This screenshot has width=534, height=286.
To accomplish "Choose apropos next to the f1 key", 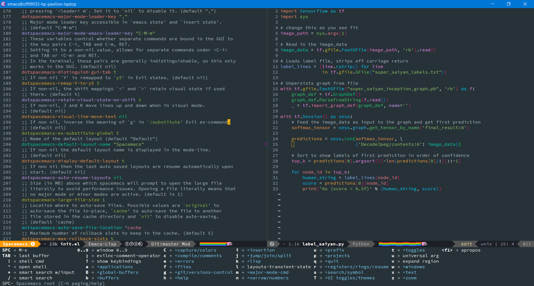I will click(x=471, y=250).
